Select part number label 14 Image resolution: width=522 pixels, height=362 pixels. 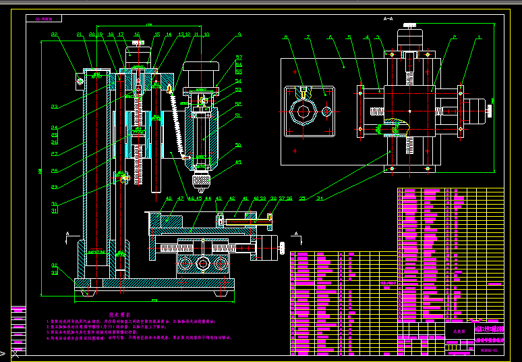point(169,34)
